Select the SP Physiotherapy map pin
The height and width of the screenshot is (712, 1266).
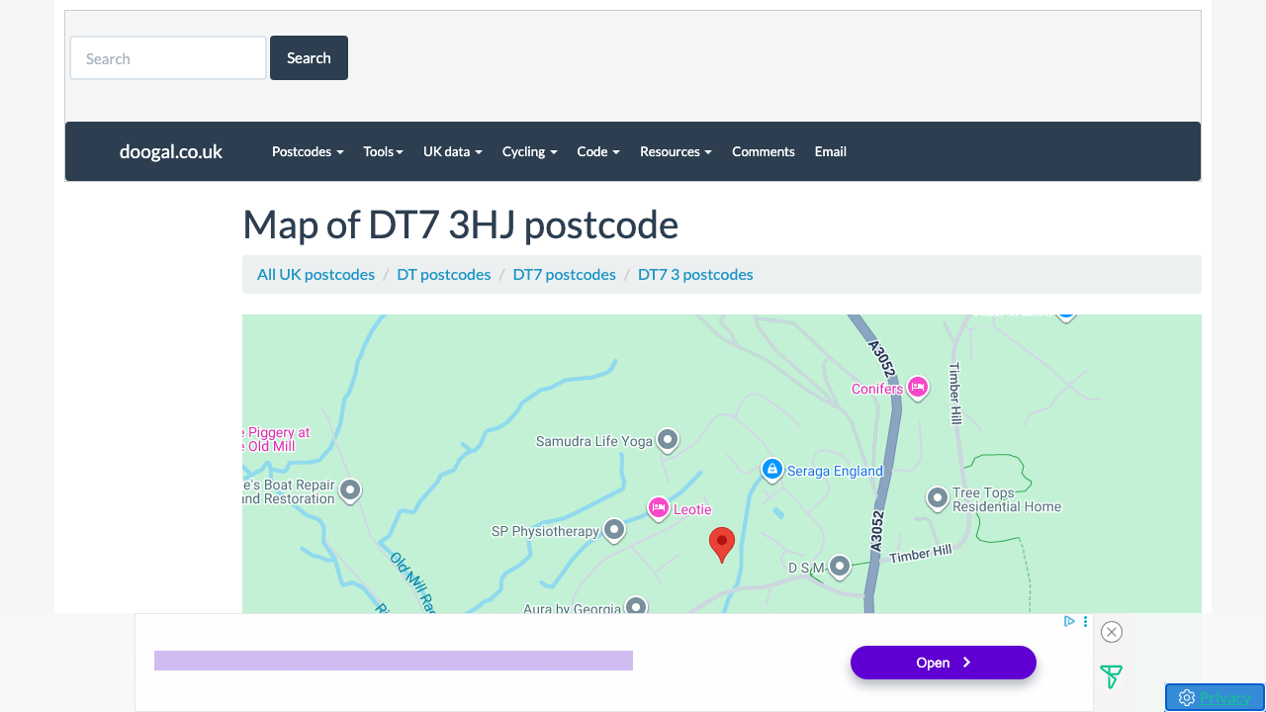point(614,530)
